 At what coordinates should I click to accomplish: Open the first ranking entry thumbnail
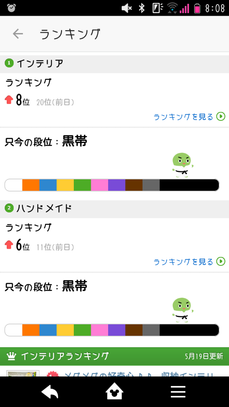tap(23, 373)
